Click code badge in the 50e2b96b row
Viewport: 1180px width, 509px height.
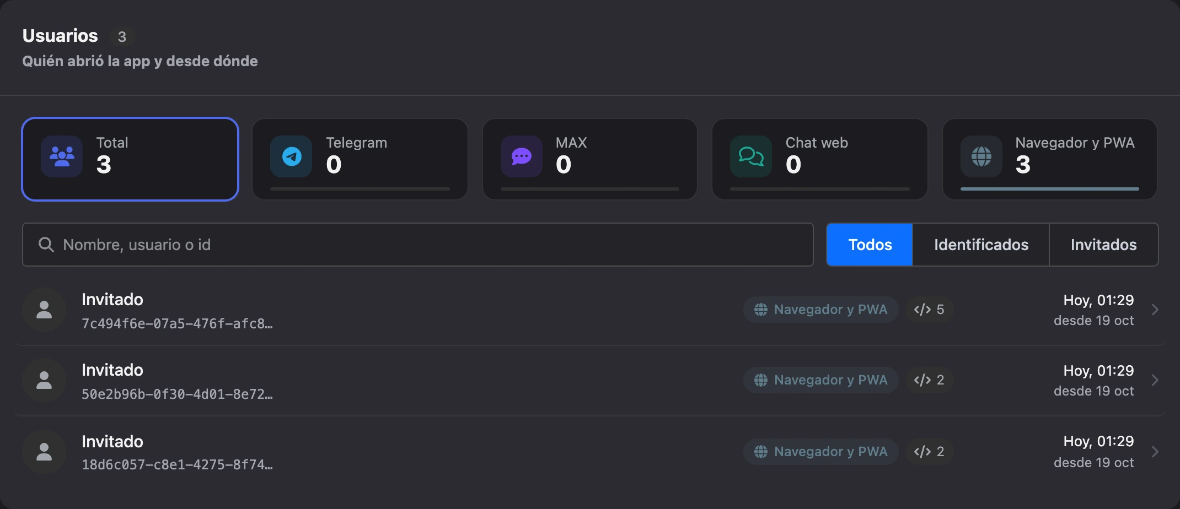point(929,380)
